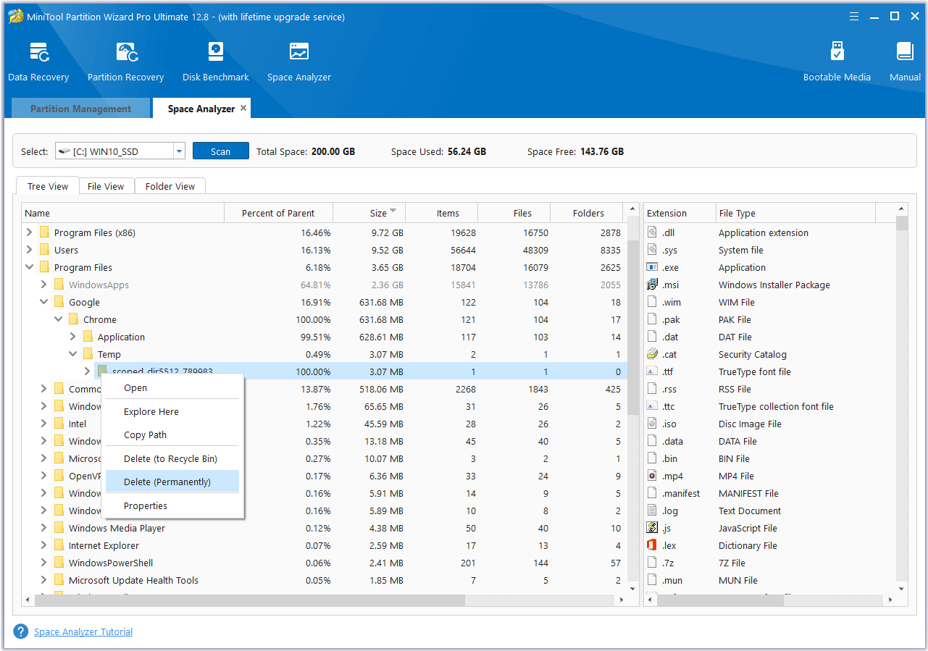Click the .sys system file icon
The image size is (928, 651).
(652, 250)
